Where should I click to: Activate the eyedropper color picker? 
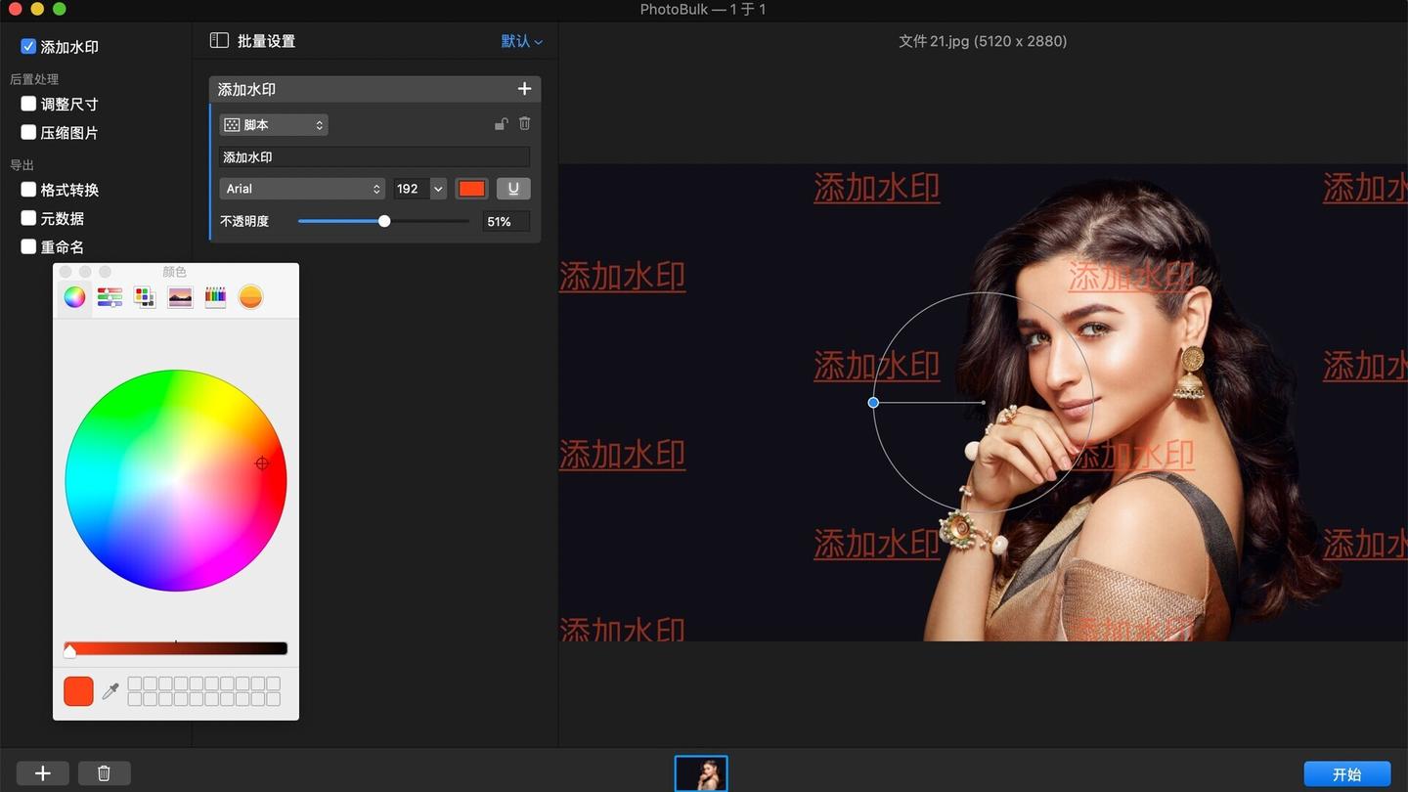[x=111, y=691]
